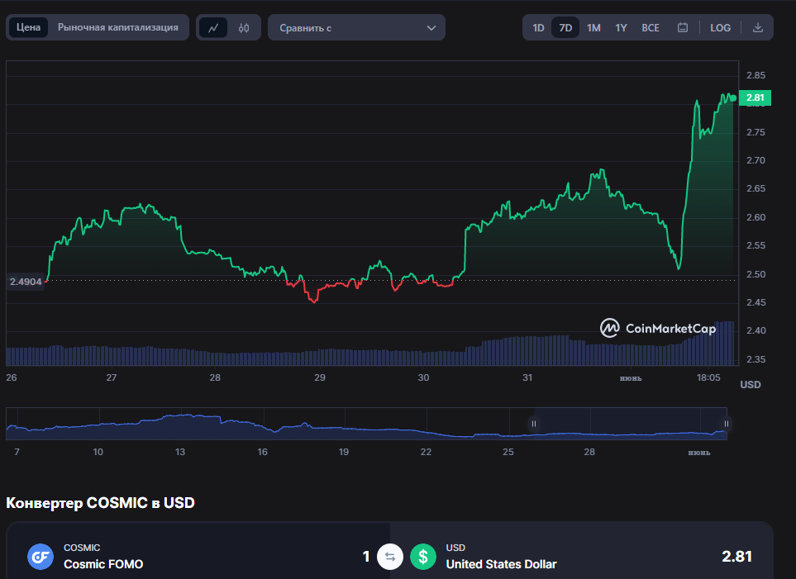Click the COSMIC amount field showing 1
The height and width of the screenshot is (579, 796).
click(366, 557)
